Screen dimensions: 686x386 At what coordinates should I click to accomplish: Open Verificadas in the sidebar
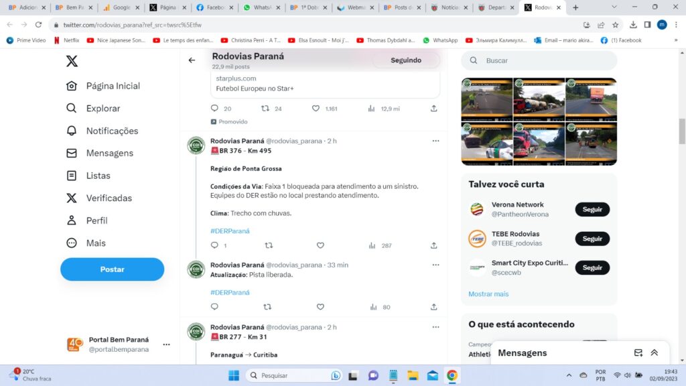[x=98, y=198]
